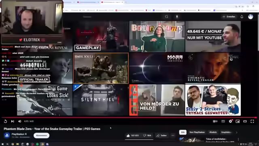Select the 'Alle' filter chip
Screen dimensions: 259x146
(183, 132)
